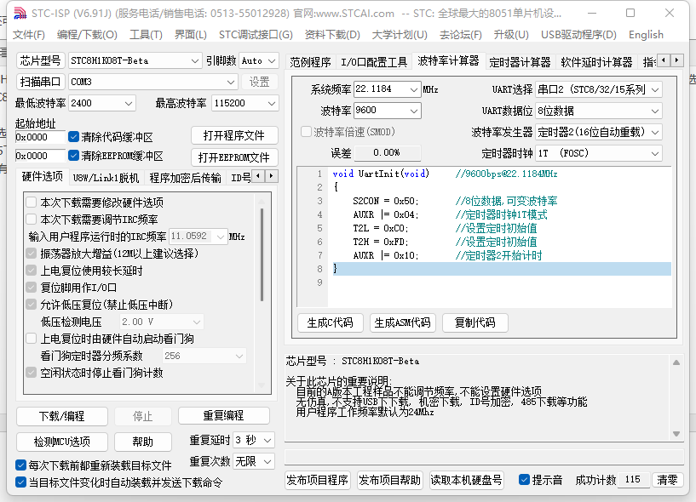
Task: Click 生成C代码 button
Action: tap(331, 322)
